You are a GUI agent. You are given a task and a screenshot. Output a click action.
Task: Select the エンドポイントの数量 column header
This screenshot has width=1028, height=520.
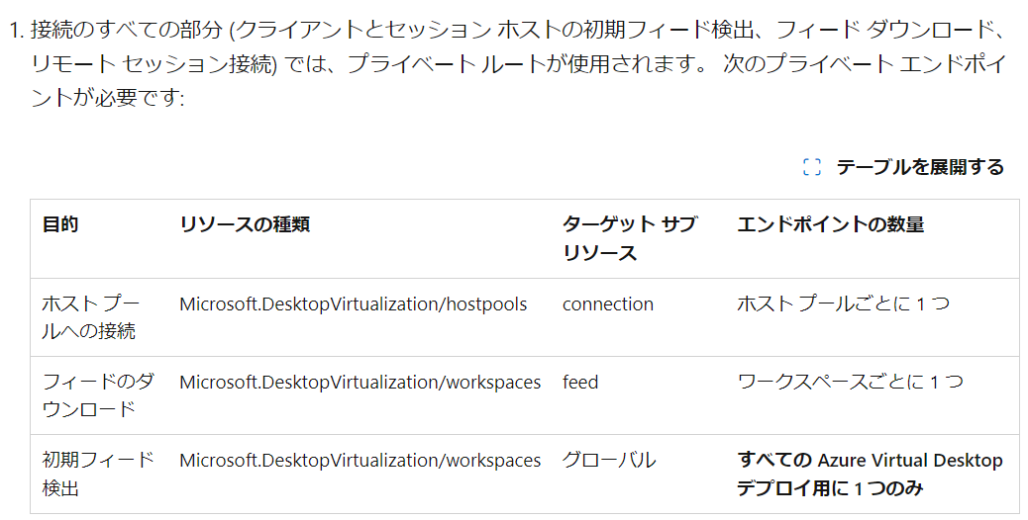(x=831, y=224)
